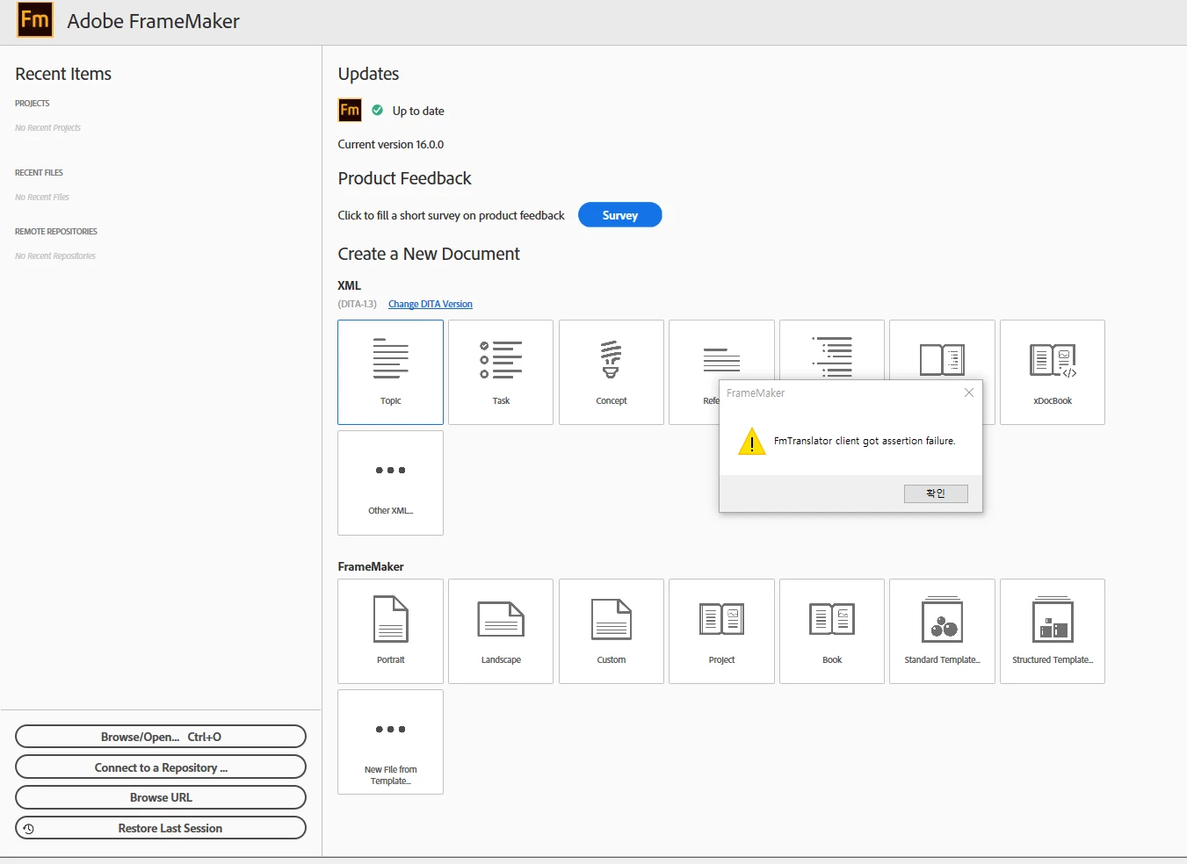Image resolution: width=1187 pixels, height=864 pixels.
Task: Click the 'Create a New Document' heading
Action: [429, 254]
